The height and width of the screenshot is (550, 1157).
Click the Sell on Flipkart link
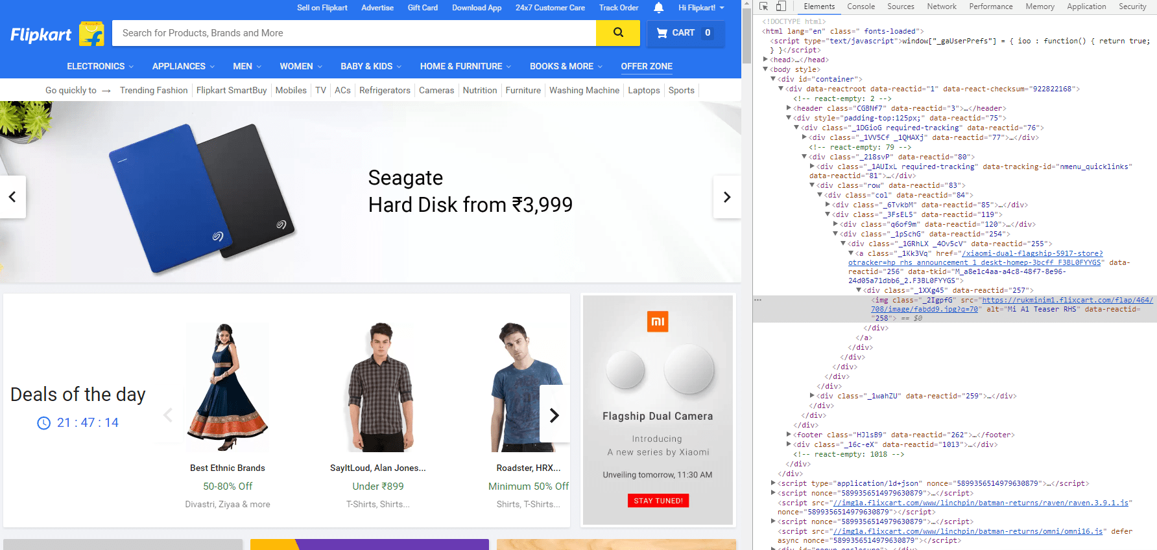pyautogui.click(x=322, y=8)
